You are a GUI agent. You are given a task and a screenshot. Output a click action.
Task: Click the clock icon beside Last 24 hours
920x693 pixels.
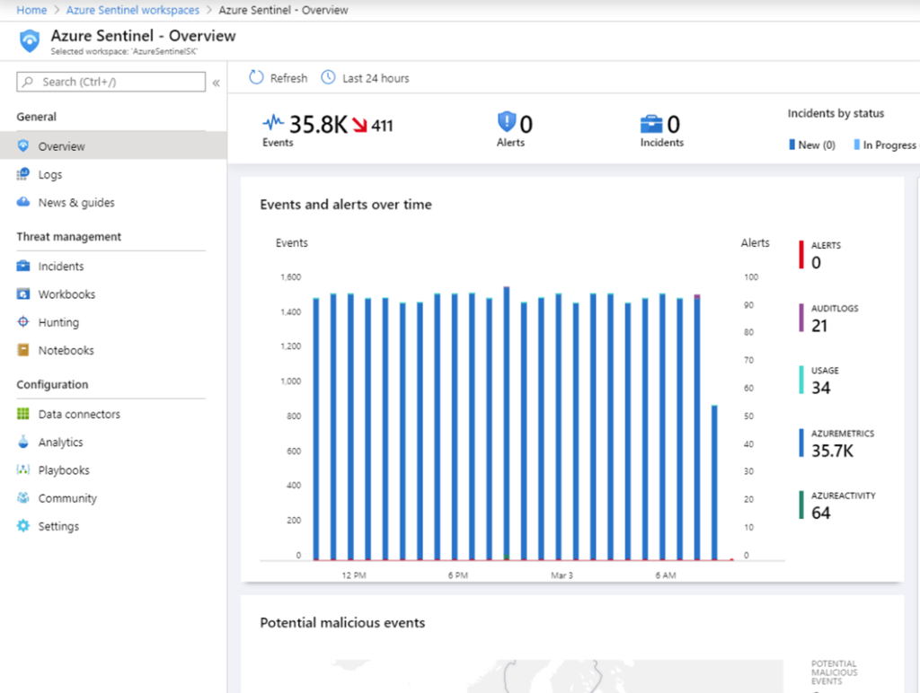[x=328, y=77]
